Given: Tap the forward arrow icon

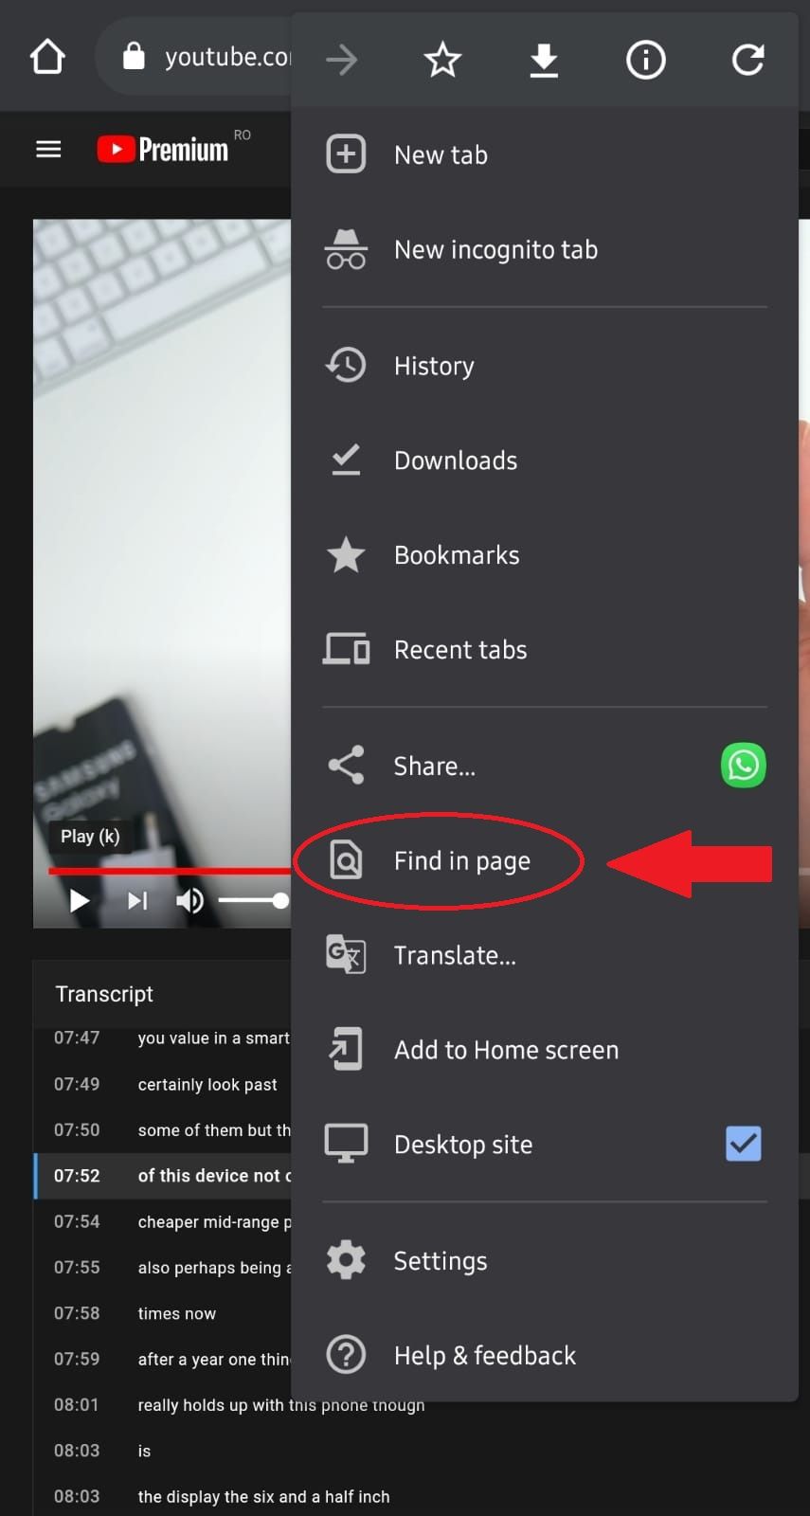Looking at the screenshot, I should pos(342,61).
